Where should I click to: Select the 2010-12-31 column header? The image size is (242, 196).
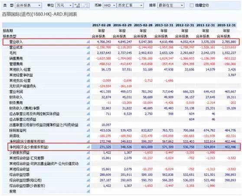(x=226, y=25)
